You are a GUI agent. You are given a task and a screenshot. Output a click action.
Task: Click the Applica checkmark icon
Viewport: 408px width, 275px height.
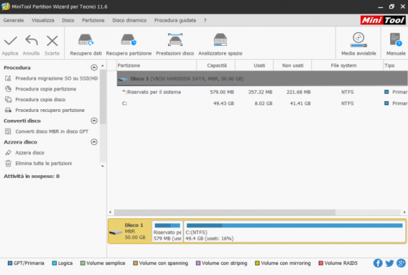point(11,41)
